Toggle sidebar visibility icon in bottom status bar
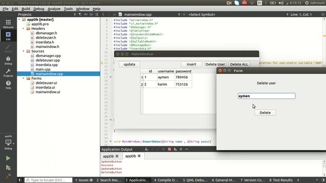The height and width of the screenshot is (183, 326). click(x=20, y=180)
